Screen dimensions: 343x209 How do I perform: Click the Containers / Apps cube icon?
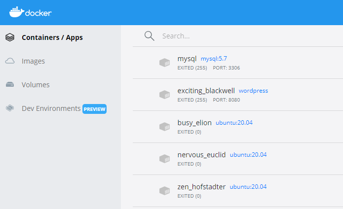[x=10, y=37]
